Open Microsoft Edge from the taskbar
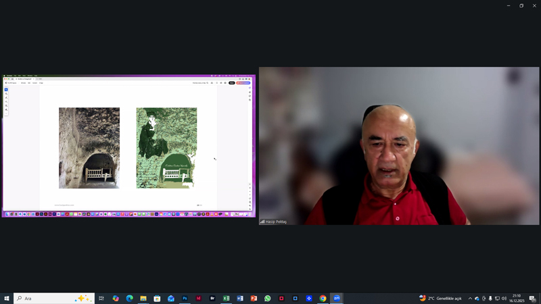Screen dimensions: 541x304 (x=129, y=298)
